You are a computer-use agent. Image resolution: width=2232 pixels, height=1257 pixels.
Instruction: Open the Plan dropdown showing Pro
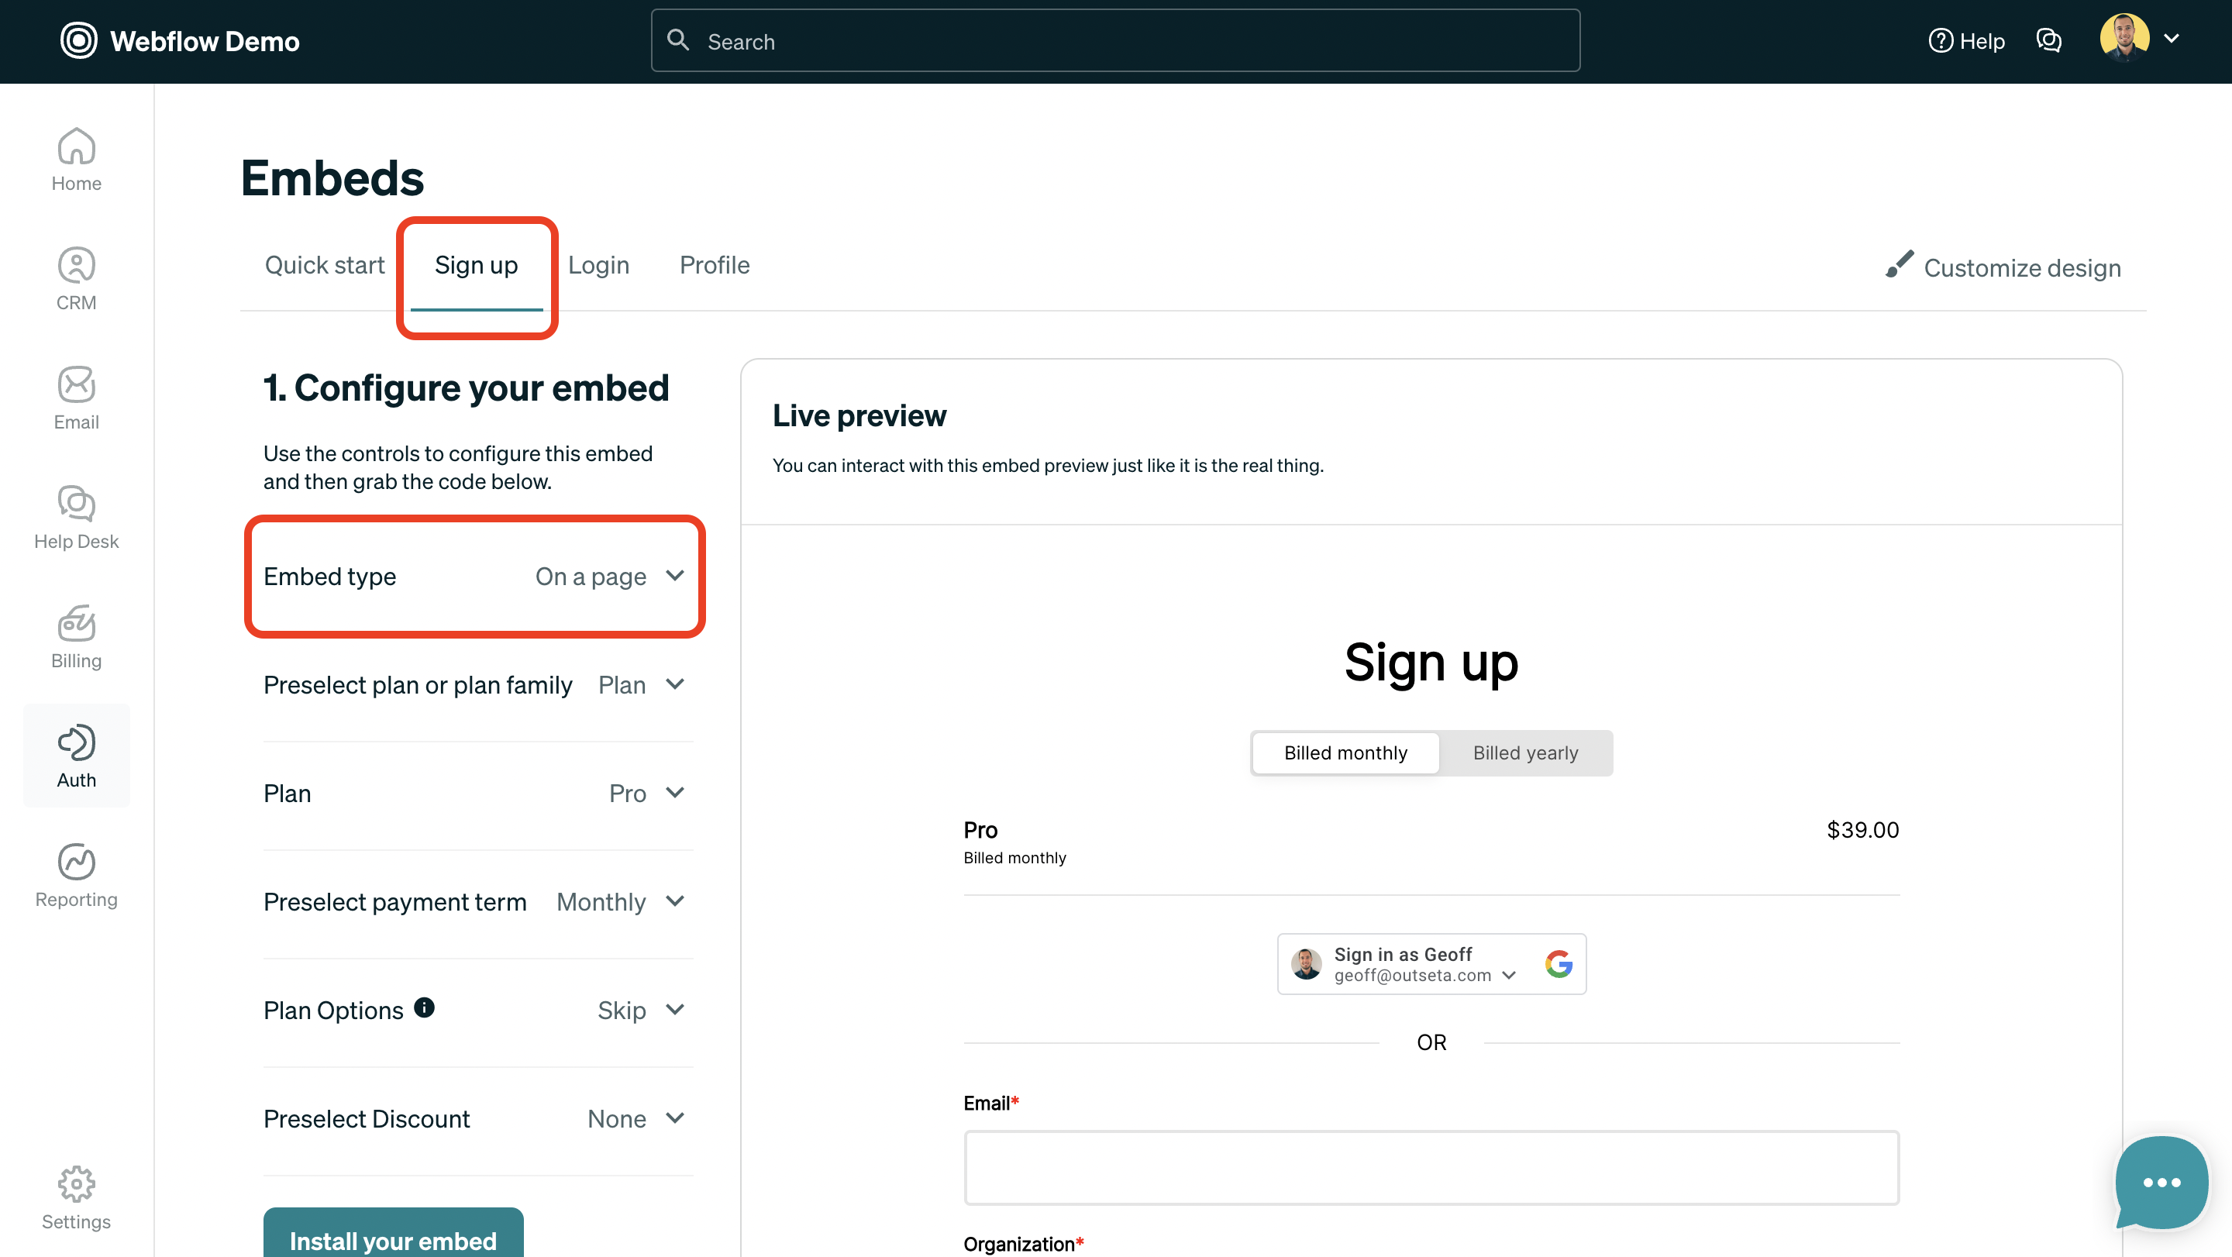(646, 794)
